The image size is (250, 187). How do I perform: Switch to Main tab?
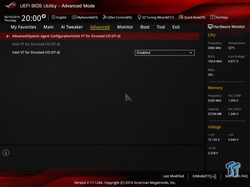click(x=48, y=27)
